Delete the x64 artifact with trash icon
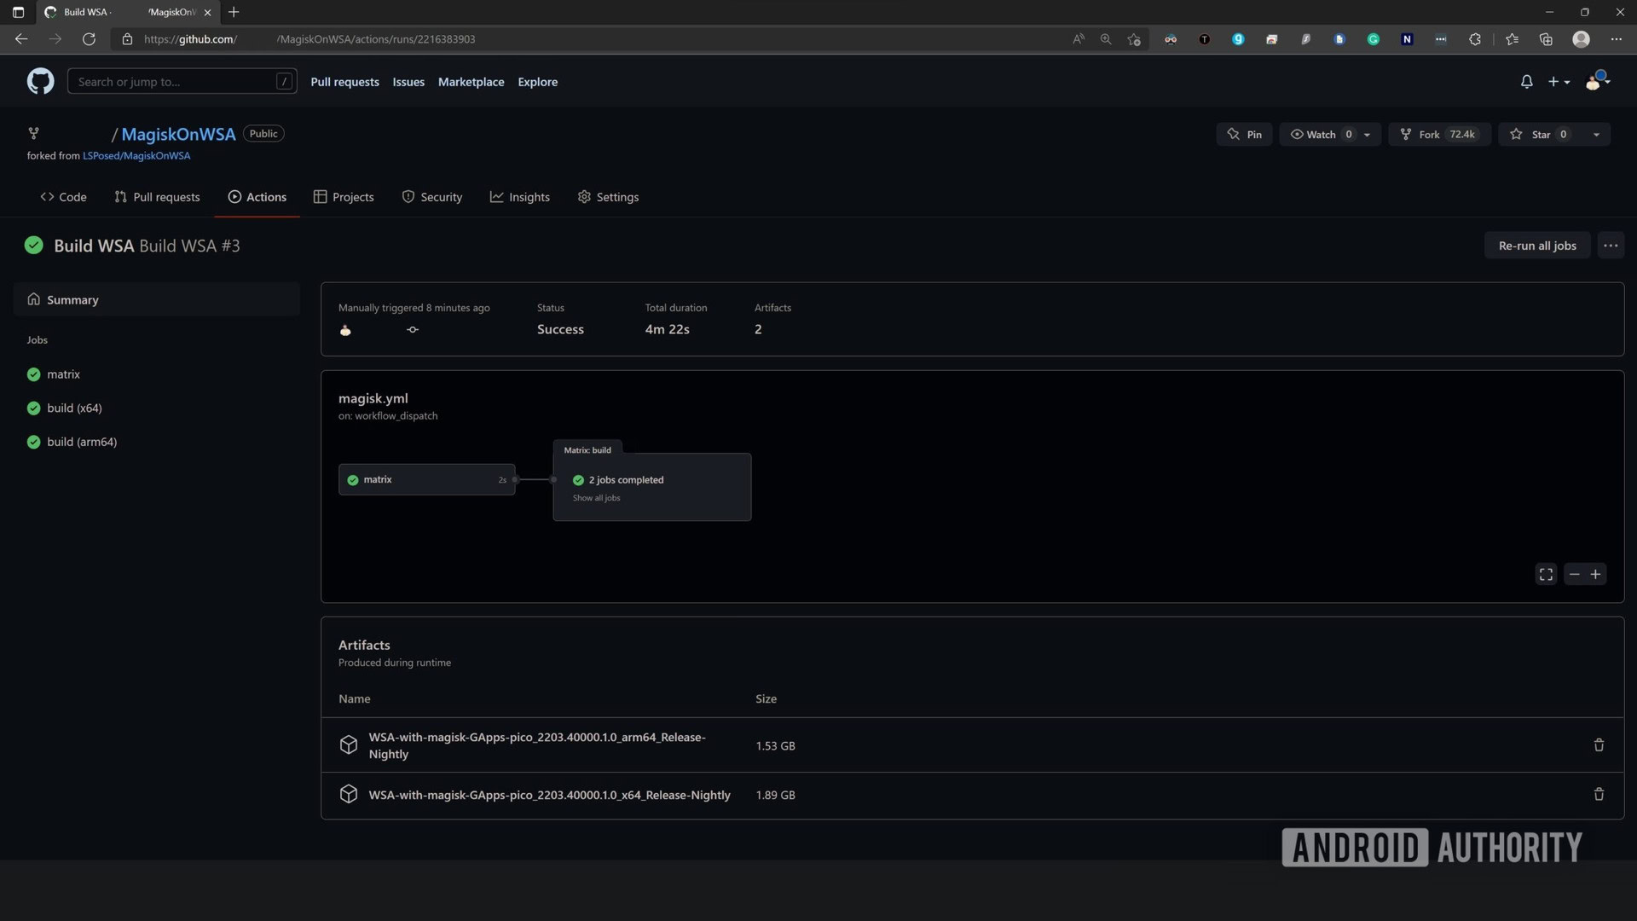1637x921 pixels. click(x=1599, y=795)
